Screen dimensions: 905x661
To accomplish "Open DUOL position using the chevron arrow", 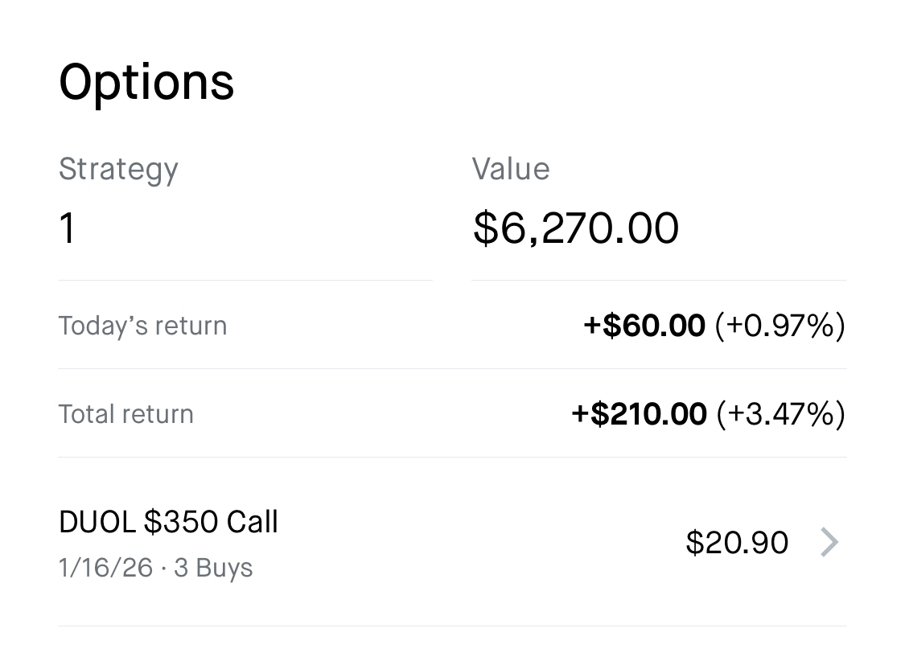I will pos(829,543).
